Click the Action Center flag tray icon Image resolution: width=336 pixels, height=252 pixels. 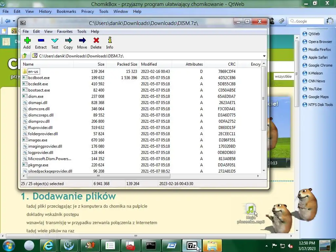[275, 246]
